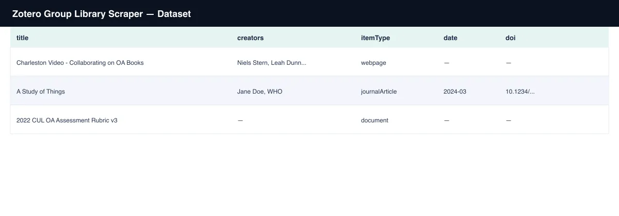
Task: Click empty creators cell of 2022 CUL row
Action: (240, 120)
